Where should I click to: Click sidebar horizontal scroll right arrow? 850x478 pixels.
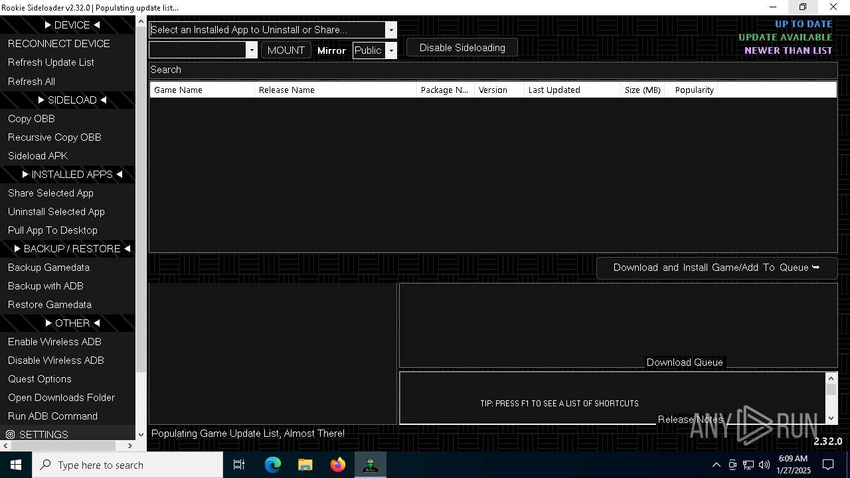click(x=130, y=446)
